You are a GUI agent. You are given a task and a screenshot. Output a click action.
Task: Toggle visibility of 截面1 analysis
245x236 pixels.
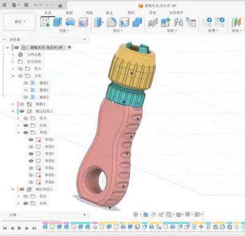click(26, 83)
